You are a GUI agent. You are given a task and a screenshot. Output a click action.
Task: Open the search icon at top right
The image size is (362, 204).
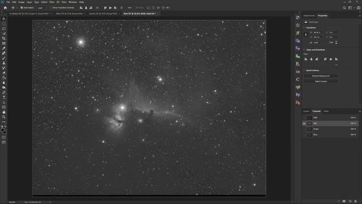[x=344, y=7]
